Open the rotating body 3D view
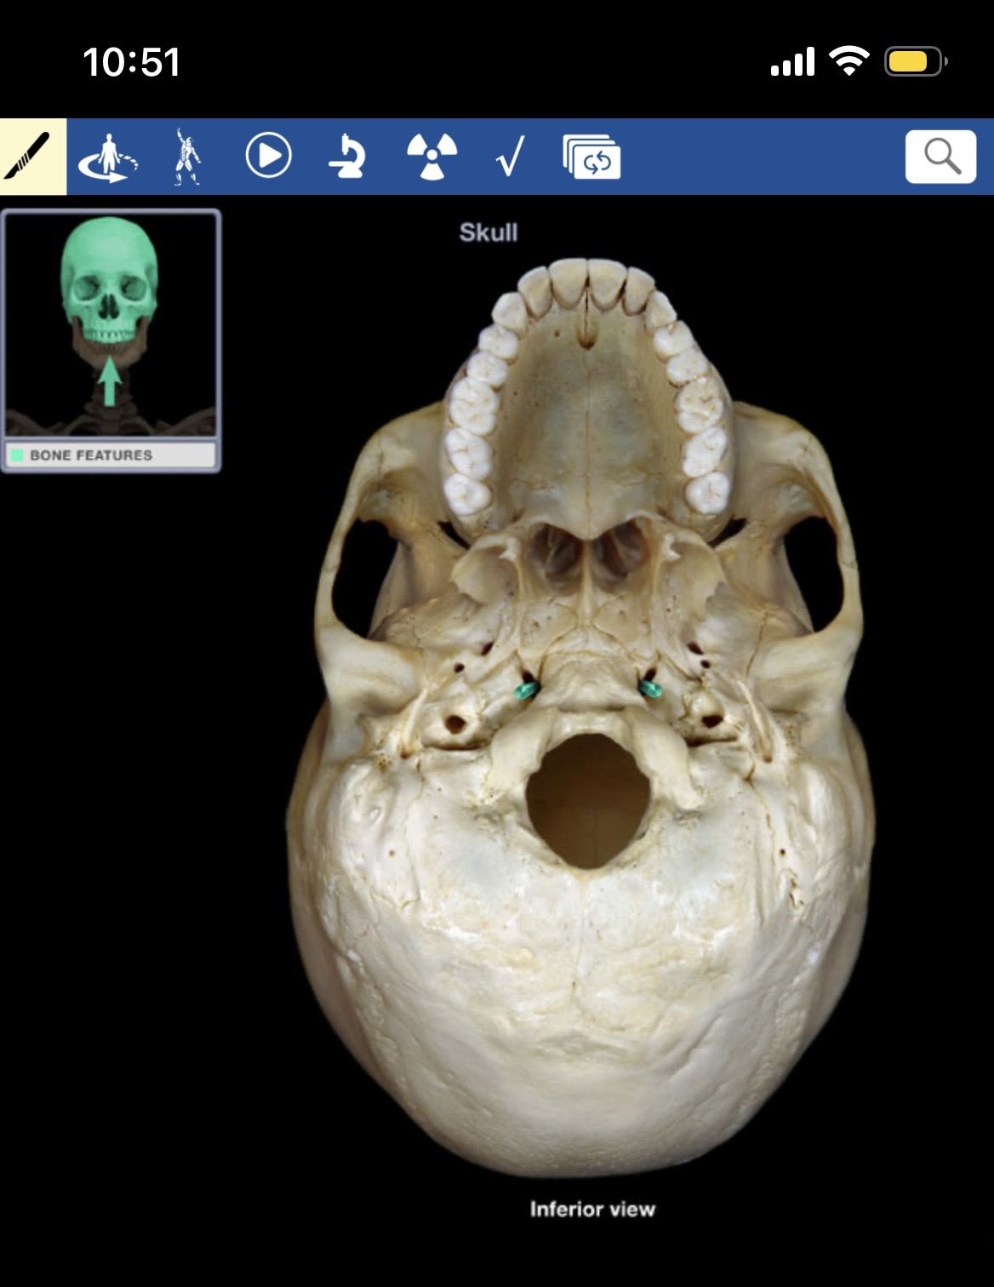 (x=108, y=157)
